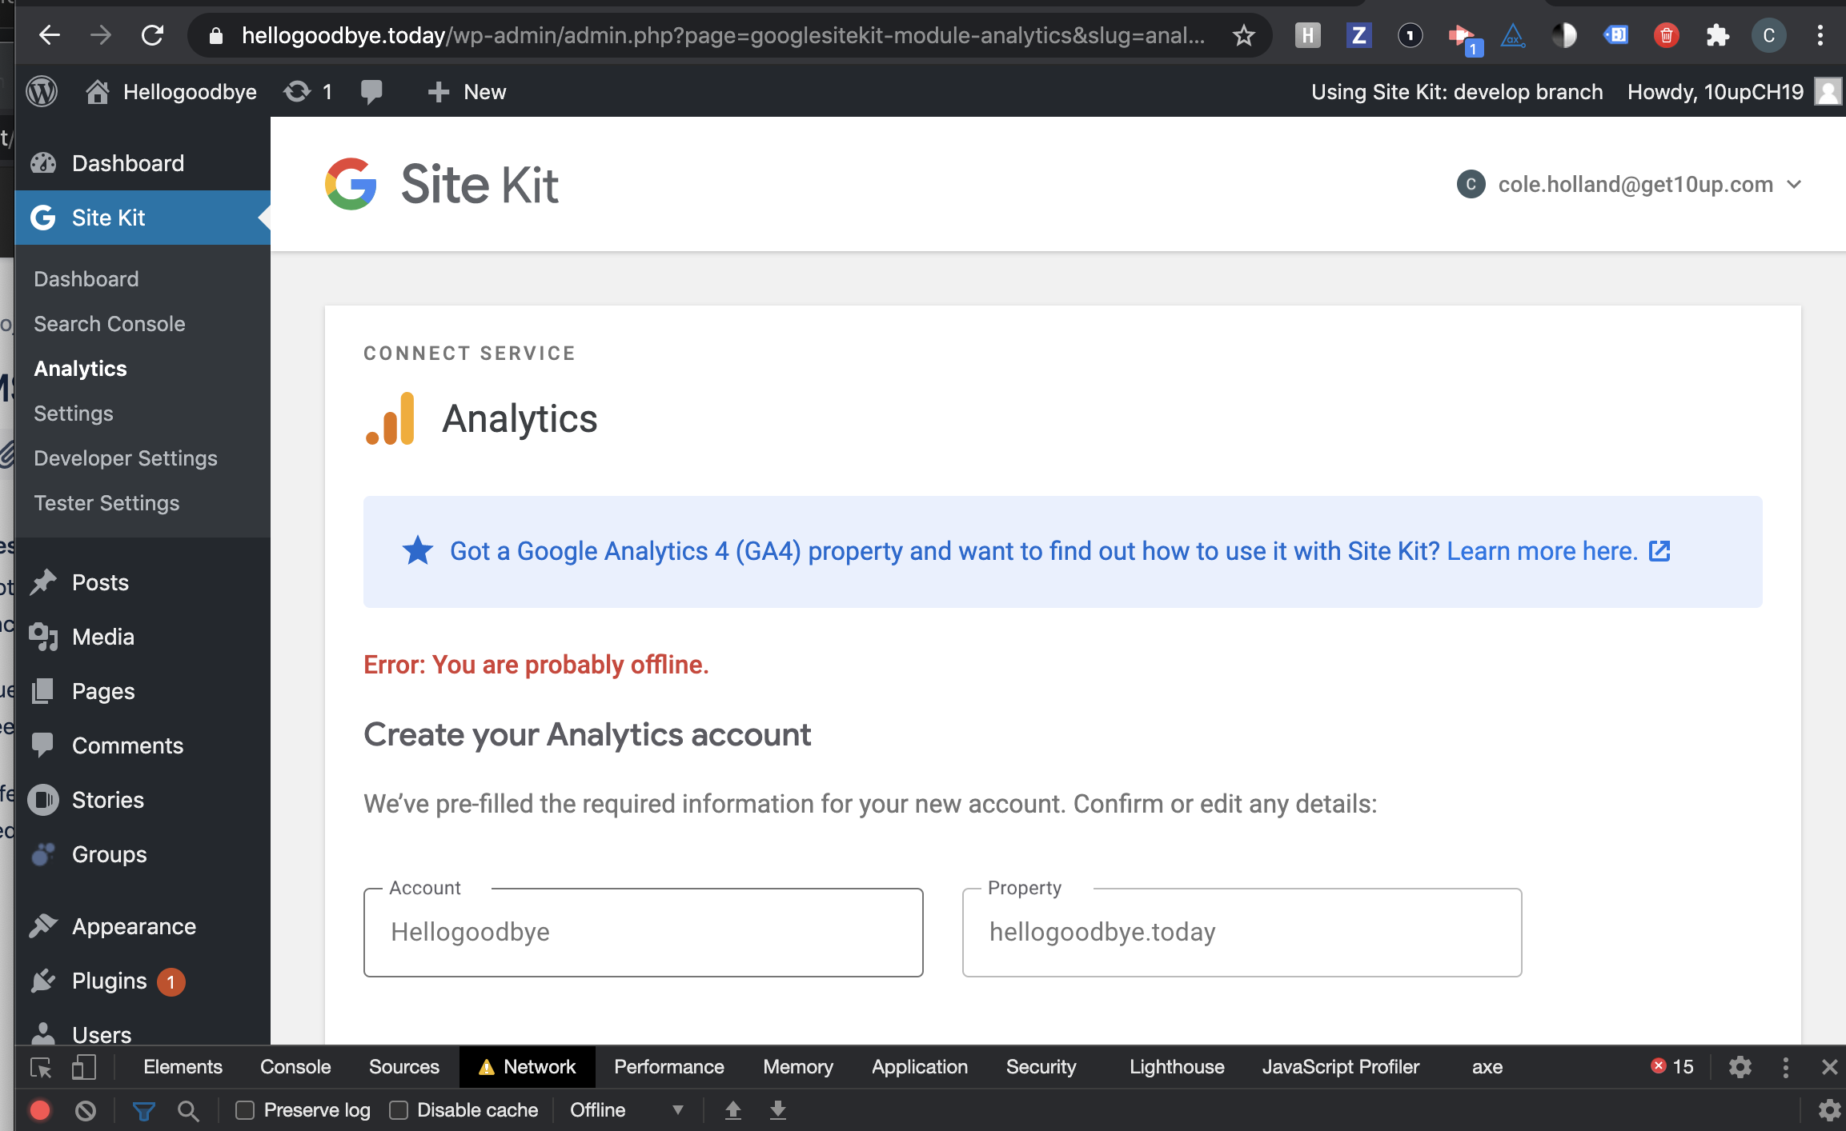Switch to the Performance tab
This screenshot has width=1846, height=1131.
(x=669, y=1067)
